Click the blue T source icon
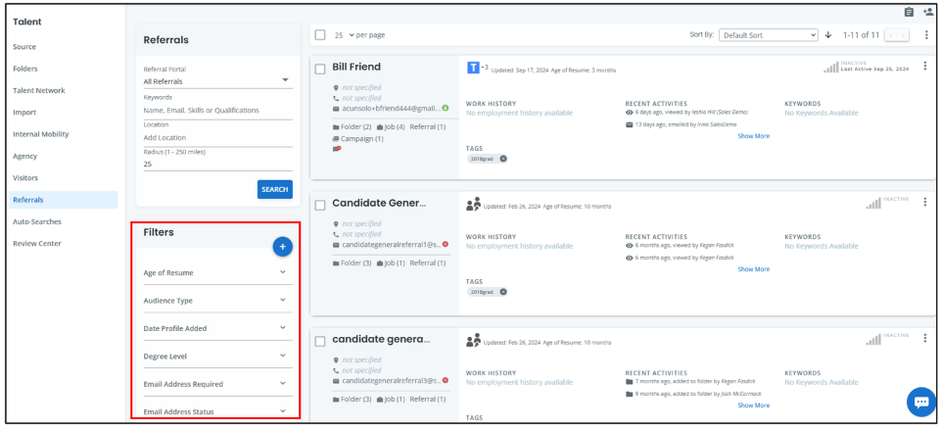Screen dimensions: 939x429 [473, 68]
